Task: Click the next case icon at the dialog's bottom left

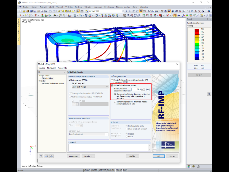Action: 51,156
